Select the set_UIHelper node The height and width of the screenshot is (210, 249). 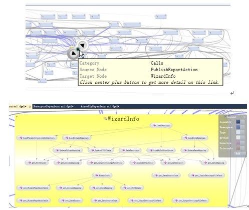[132, 188]
